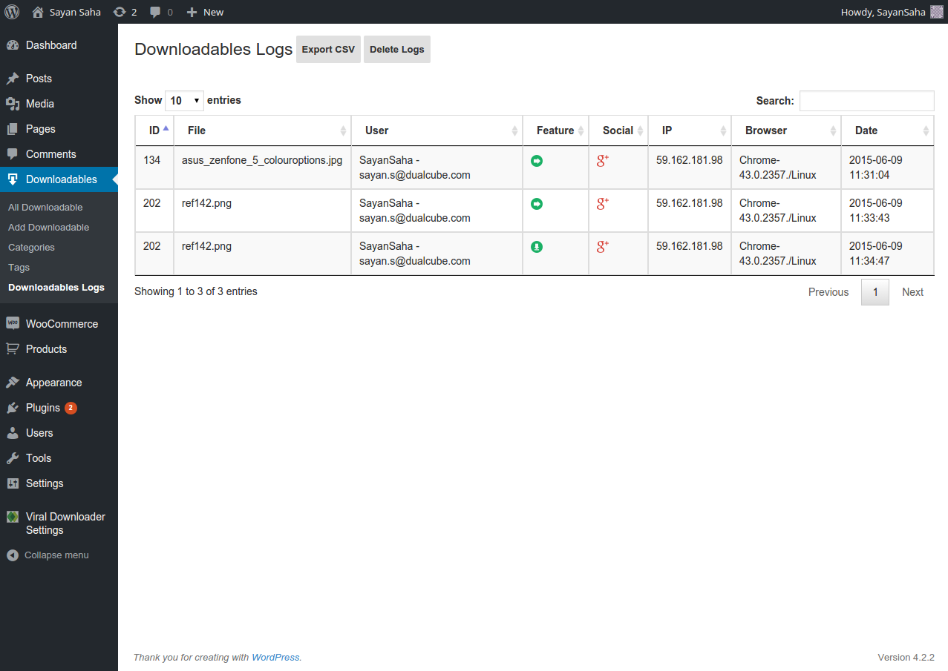Click the green arrow feature icon for asus_zenfone file
Screen dimensions: 948x671
click(x=537, y=161)
